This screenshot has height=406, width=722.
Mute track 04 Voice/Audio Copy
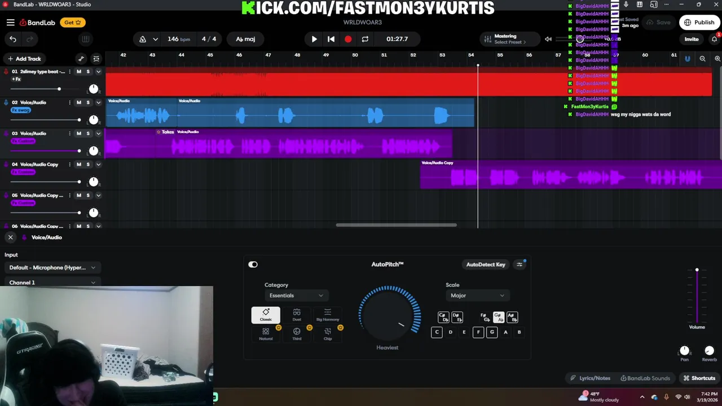(79, 165)
